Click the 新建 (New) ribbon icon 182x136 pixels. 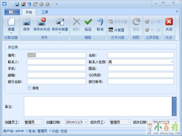coord(11,22)
